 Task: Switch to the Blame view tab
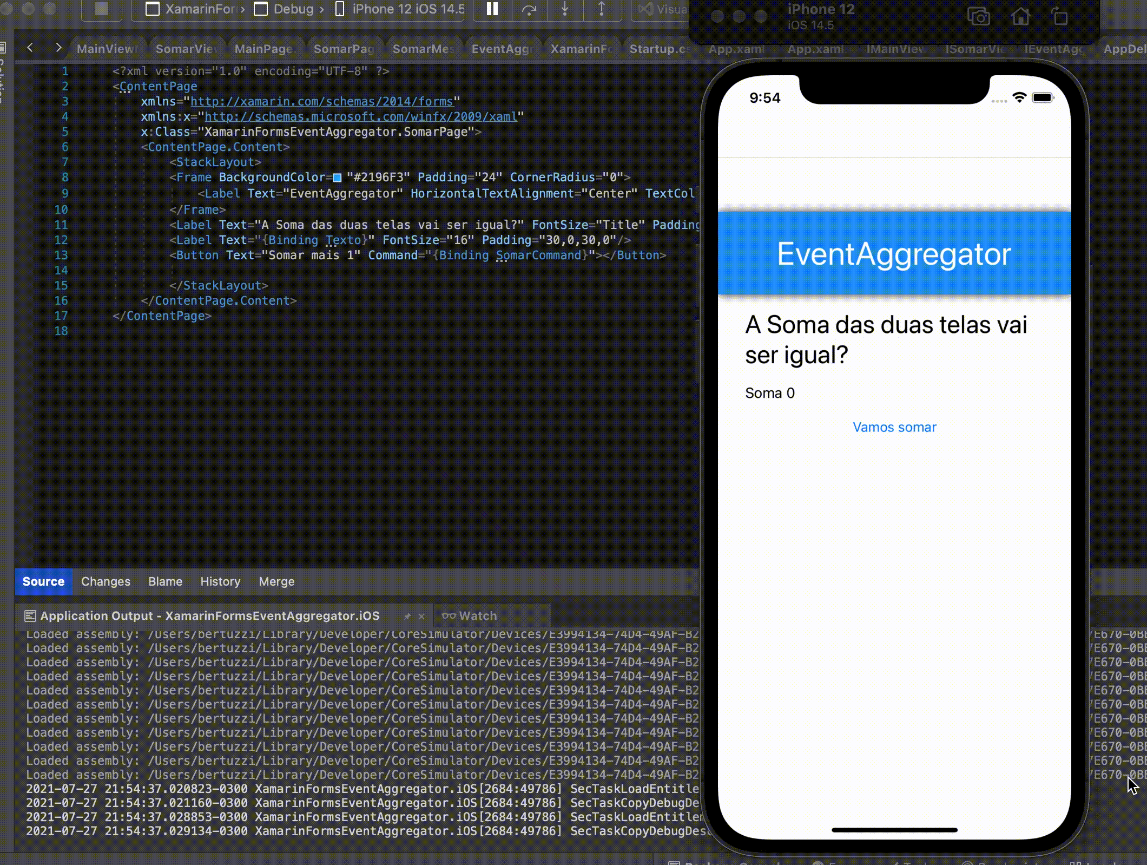point(165,581)
